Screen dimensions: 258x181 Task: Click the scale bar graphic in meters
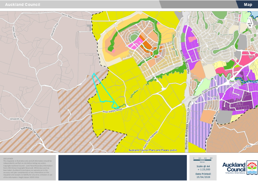tap(203, 160)
